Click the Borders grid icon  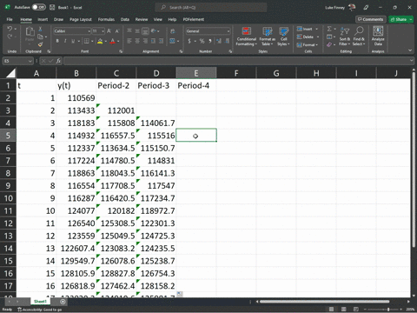86,41
